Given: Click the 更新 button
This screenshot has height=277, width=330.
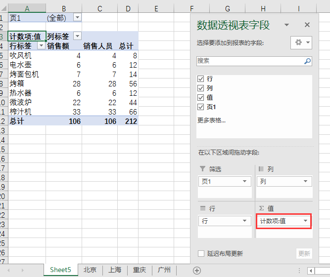Looking at the screenshot, I should click(x=304, y=253).
